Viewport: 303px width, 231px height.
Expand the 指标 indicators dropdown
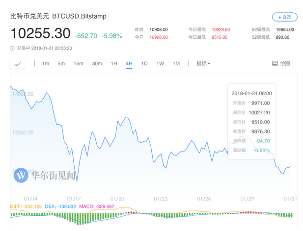(203, 63)
